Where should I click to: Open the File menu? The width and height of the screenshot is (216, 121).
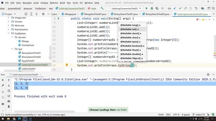click(7, 3)
